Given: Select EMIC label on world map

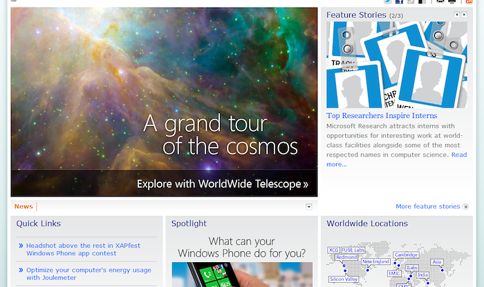Looking at the screenshot, I should [x=394, y=273].
